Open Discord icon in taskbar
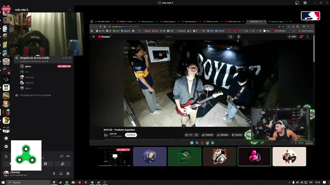This screenshot has width=330, height=185. tap(92, 182)
